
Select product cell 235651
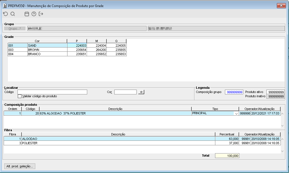pyautogui.click(x=77, y=54)
